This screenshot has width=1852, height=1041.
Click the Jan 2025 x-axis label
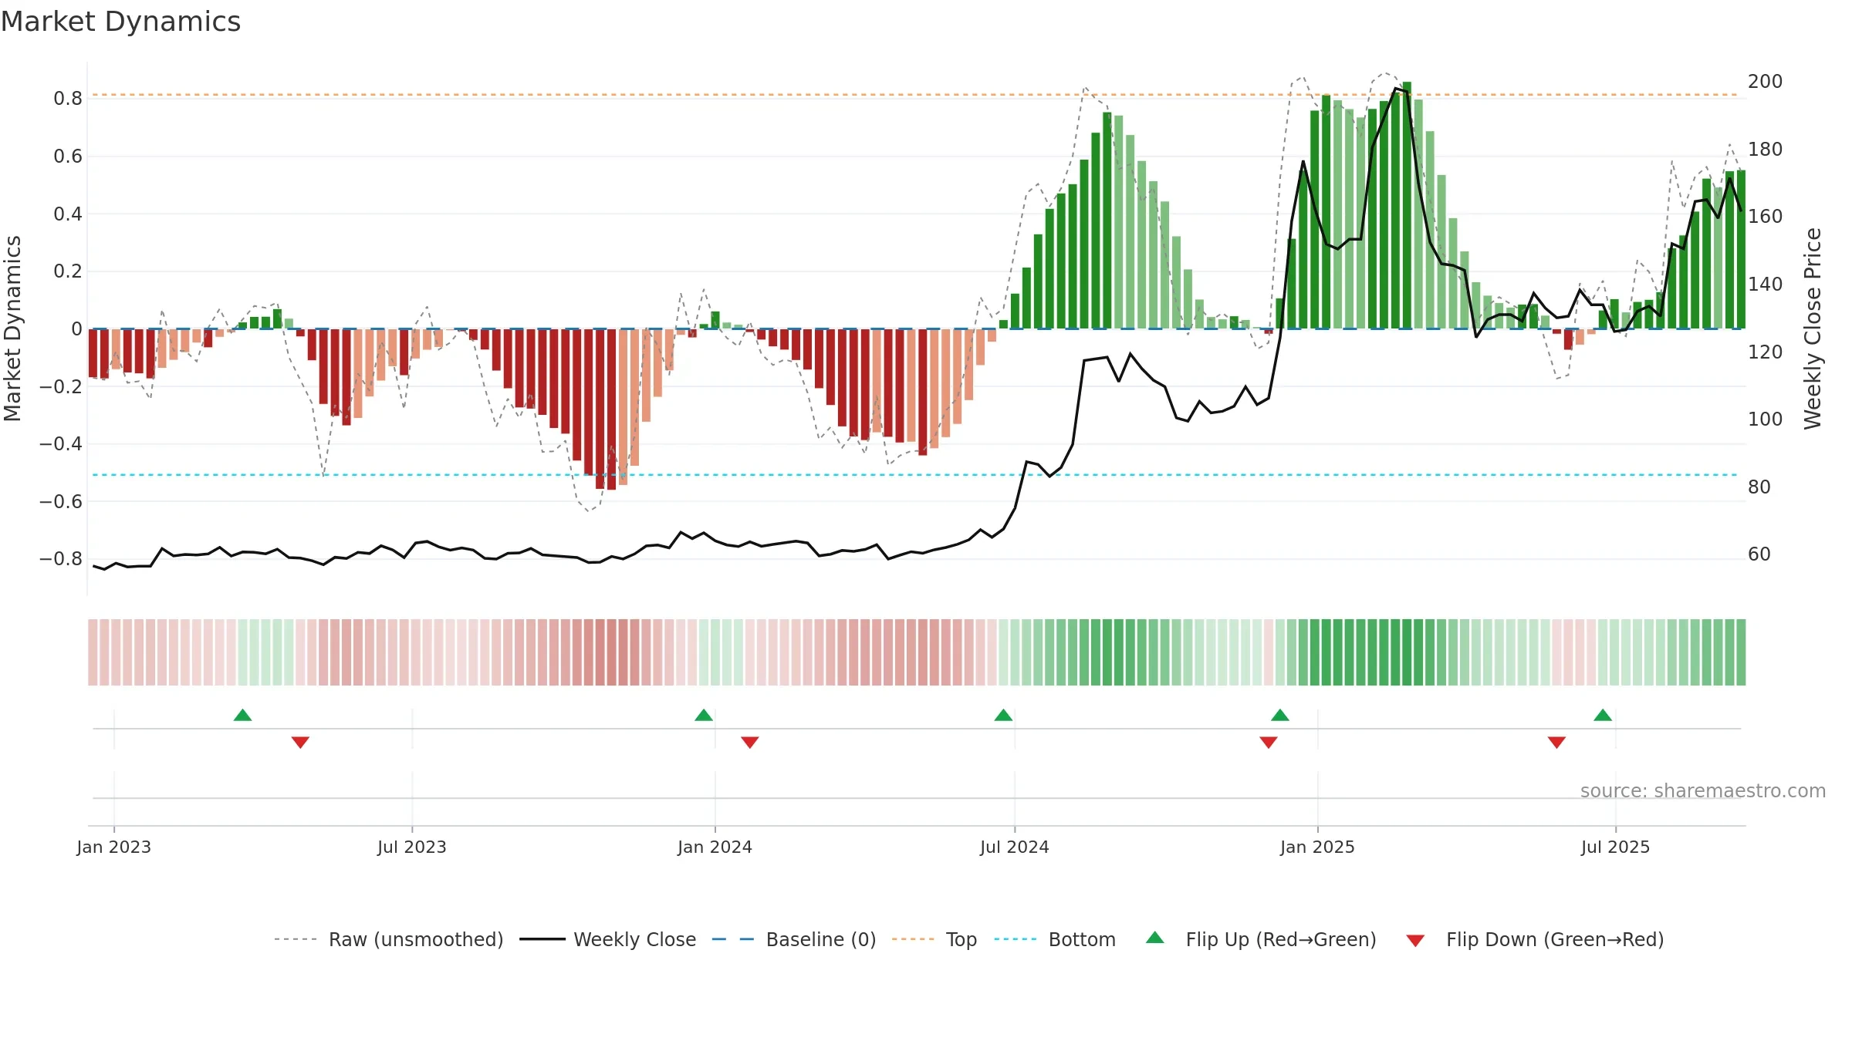coord(1318,847)
